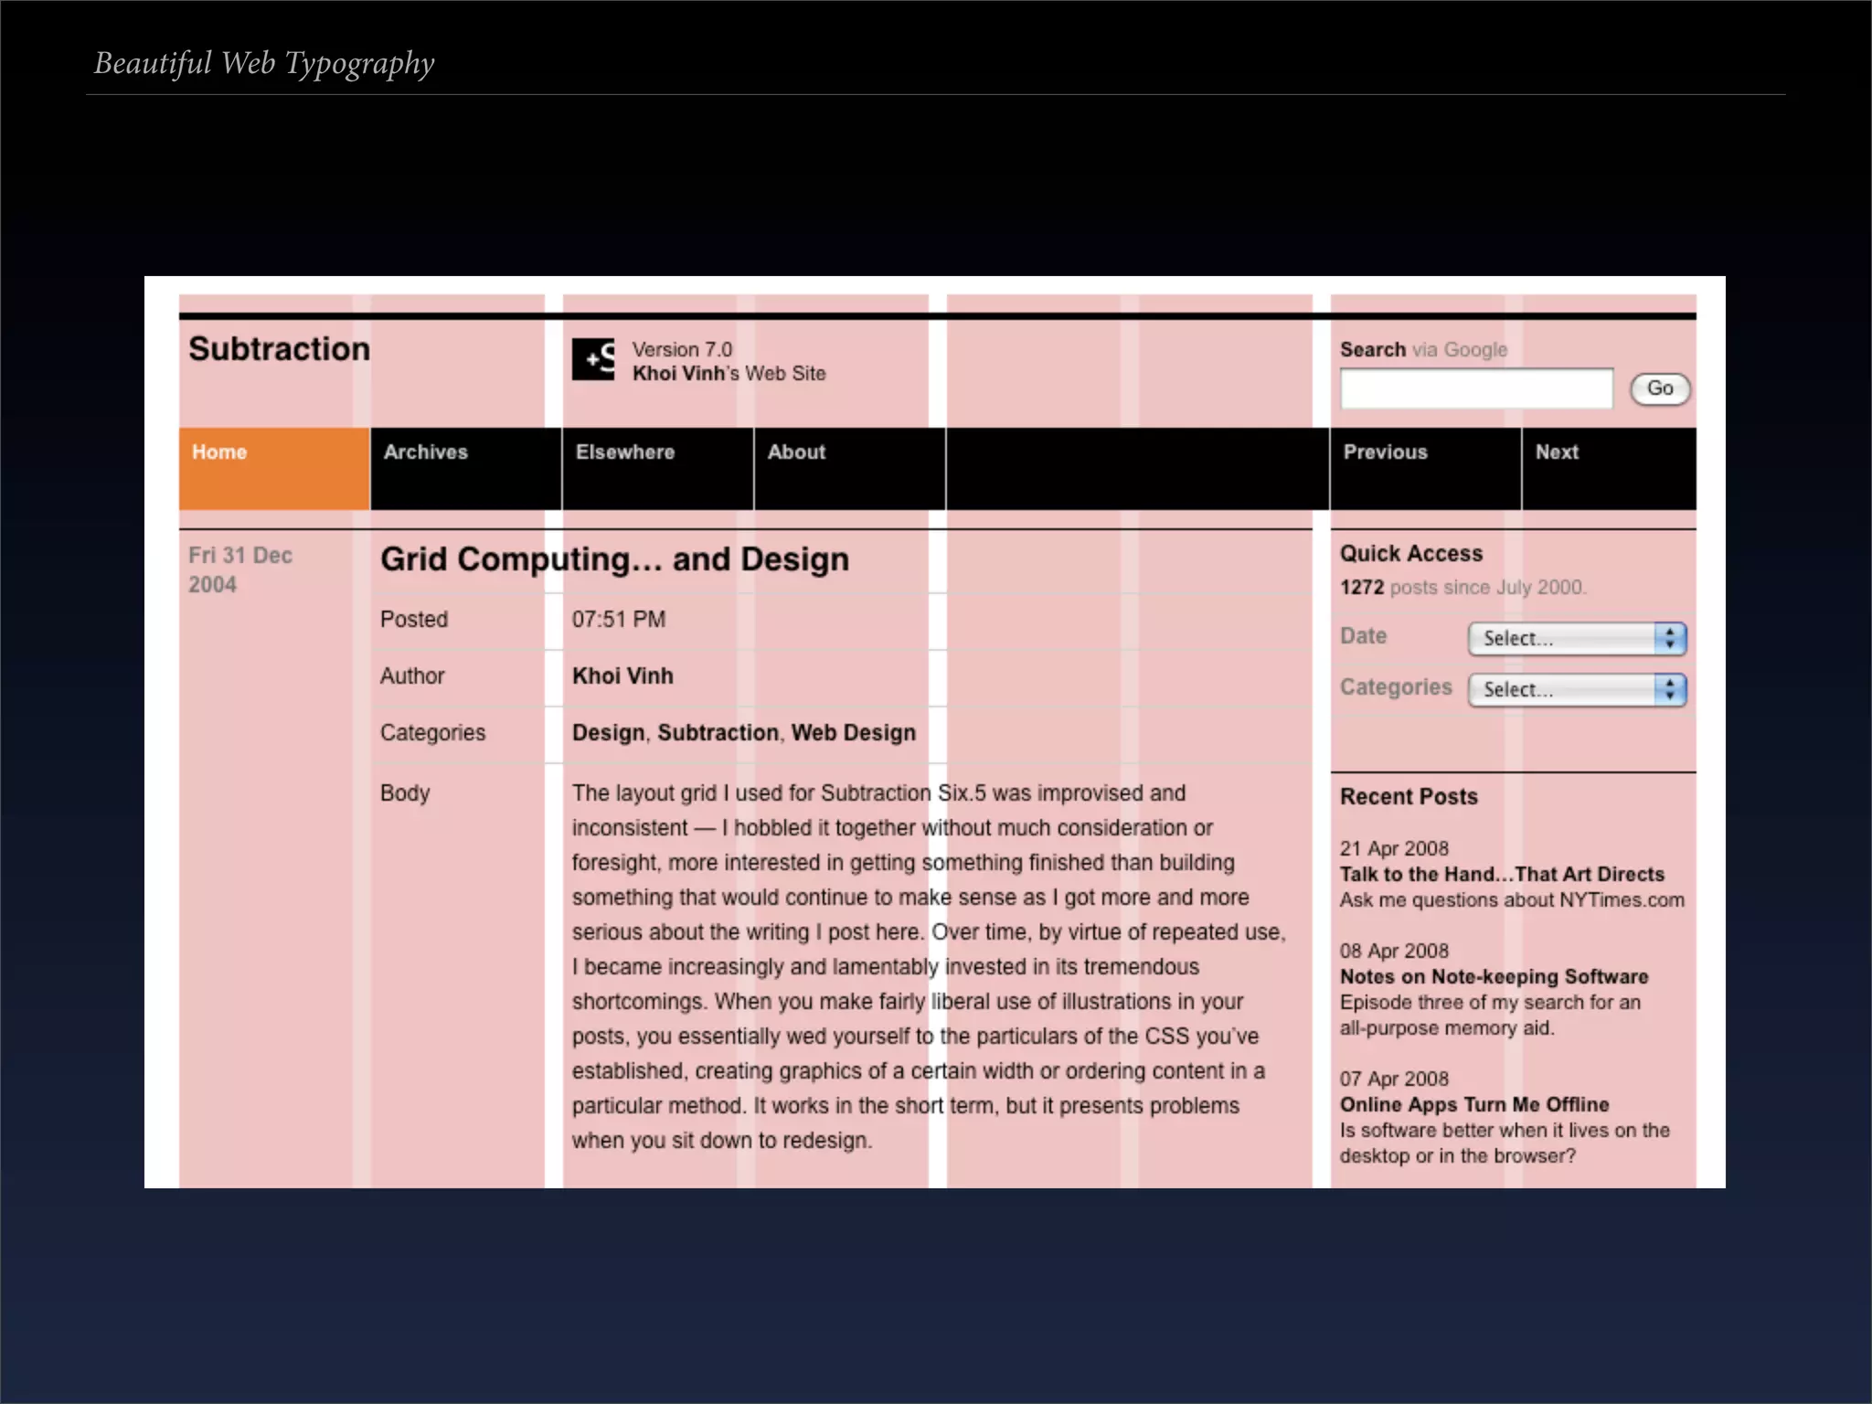Screen dimensions: 1872x1404
Task: Click the Grid Computing... and Design heading
Action: coord(614,559)
